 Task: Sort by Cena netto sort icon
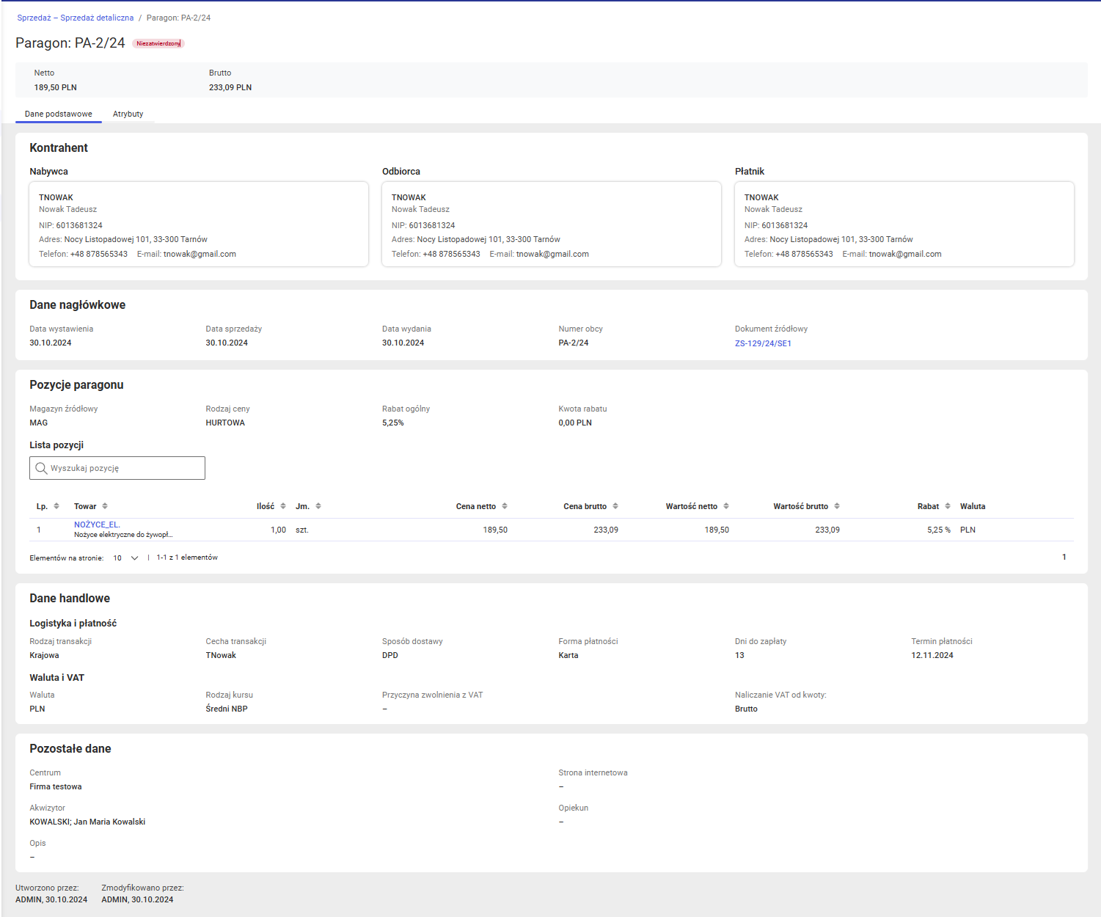(x=505, y=506)
